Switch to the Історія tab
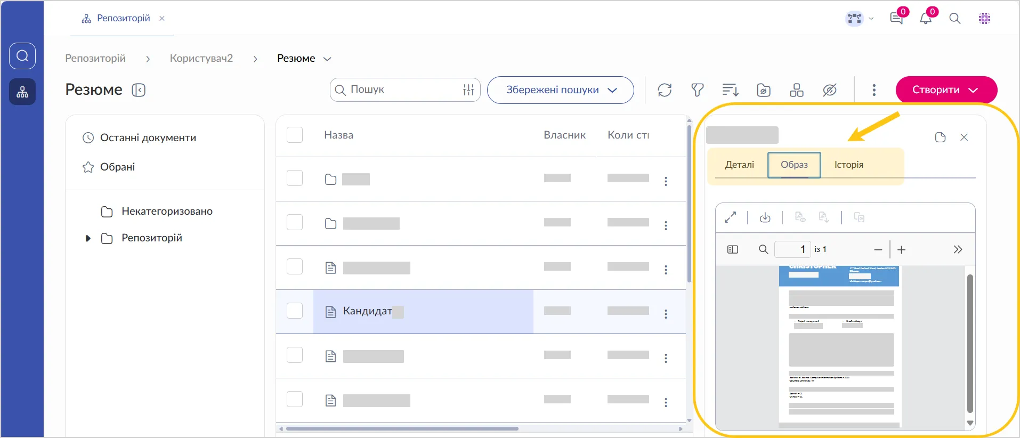 coord(848,165)
